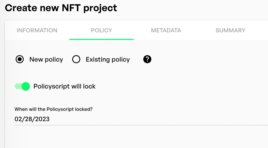The image size is (268, 148).
Task: Click the question mark help icon
Action: [147, 60]
